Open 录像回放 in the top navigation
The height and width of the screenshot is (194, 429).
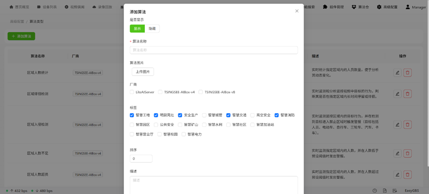[102, 7]
